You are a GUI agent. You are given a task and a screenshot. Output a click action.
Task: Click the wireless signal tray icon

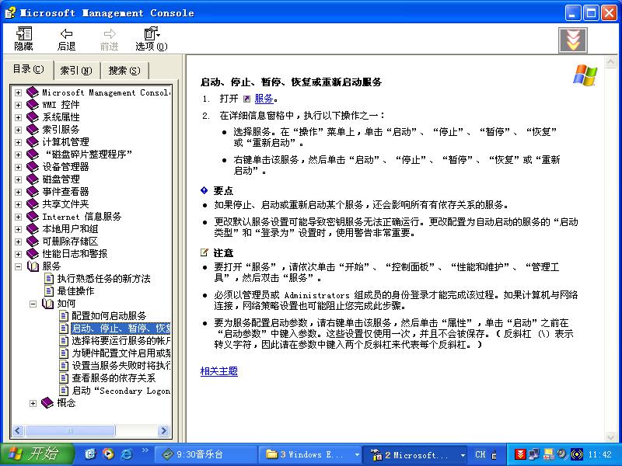(577, 454)
